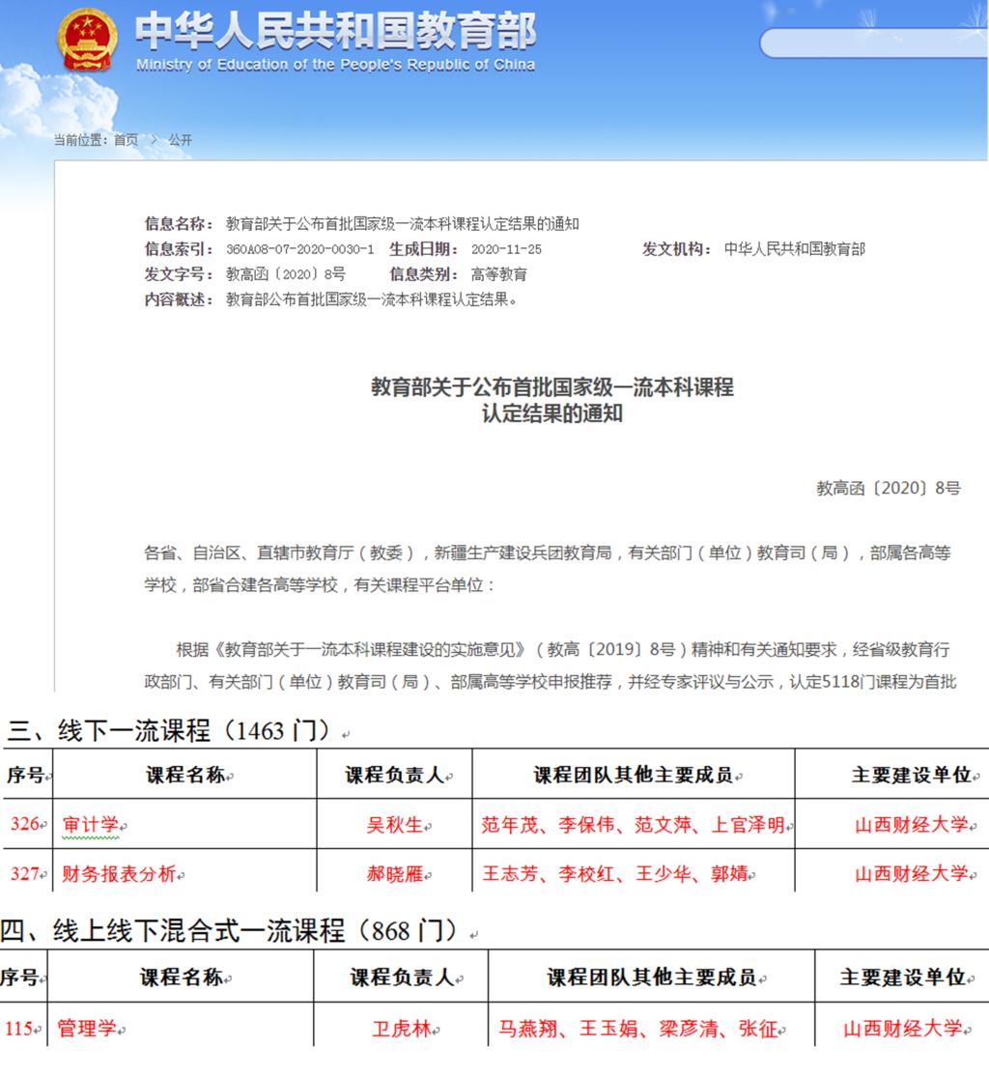Click the right-aligned document number 教高函〔2020〕8号
Screen dimensions: 989x1077
[888, 489]
